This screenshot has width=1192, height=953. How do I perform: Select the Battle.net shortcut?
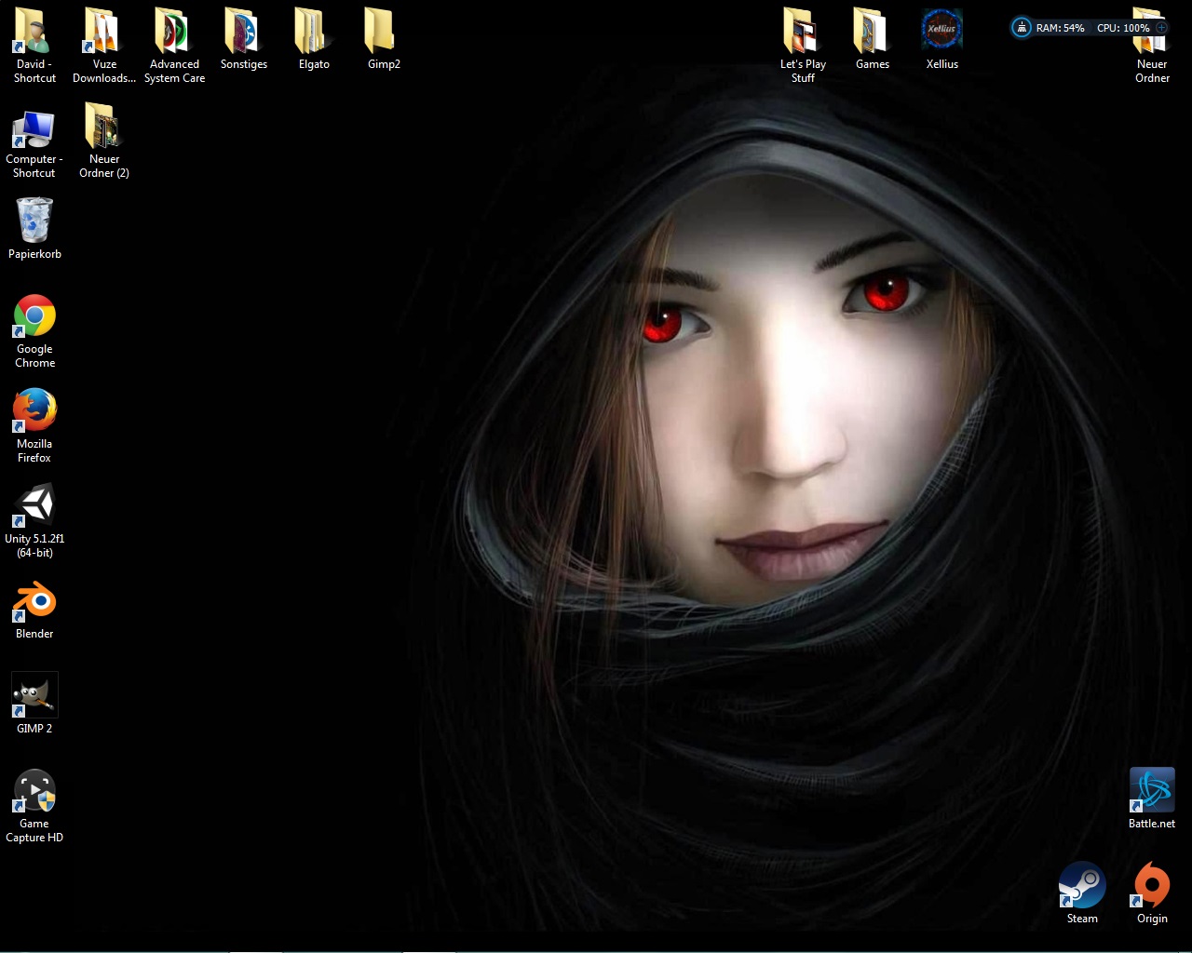click(x=1152, y=790)
